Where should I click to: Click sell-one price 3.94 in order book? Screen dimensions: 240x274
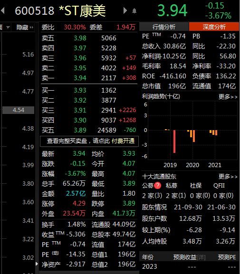click(80, 78)
